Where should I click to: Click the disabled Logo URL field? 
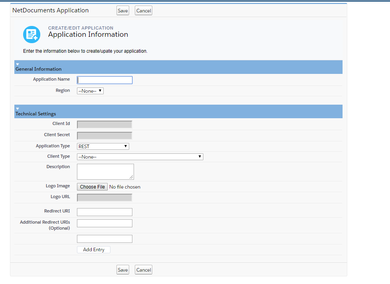pyautogui.click(x=104, y=198)
